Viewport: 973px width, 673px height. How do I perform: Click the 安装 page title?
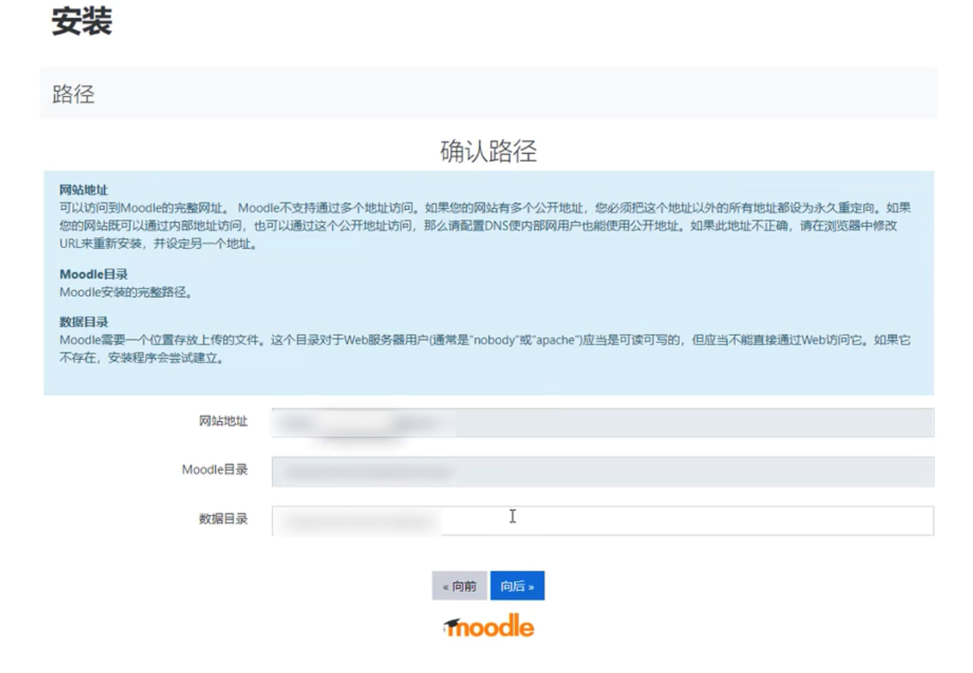pos(82,20)
